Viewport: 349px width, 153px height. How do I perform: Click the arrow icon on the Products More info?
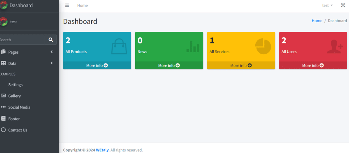(106, 65)
